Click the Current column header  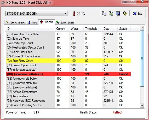[x=62, y=29]
